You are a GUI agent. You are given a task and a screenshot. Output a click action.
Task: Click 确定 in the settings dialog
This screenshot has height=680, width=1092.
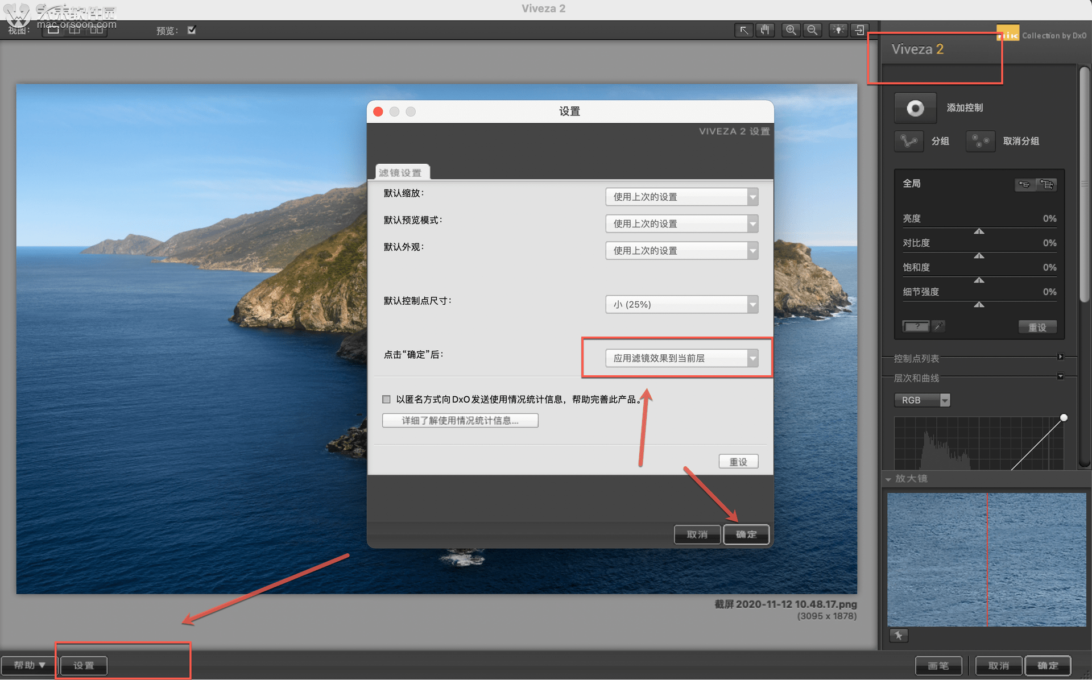(x=746, y=534)
